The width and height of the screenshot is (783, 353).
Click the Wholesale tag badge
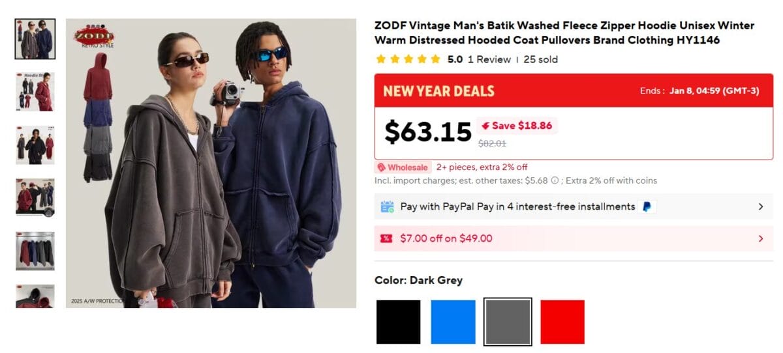(x=403, y=167)
